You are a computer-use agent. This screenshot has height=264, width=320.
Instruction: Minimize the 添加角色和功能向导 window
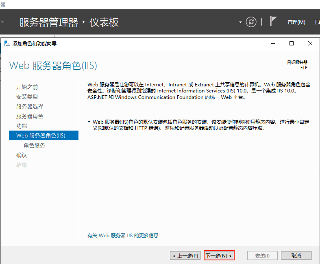(x=273, y=43)
